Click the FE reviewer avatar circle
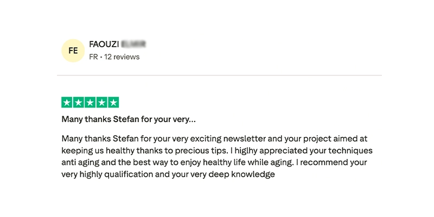This screenshot has width=434, height=217. point(73,50)
